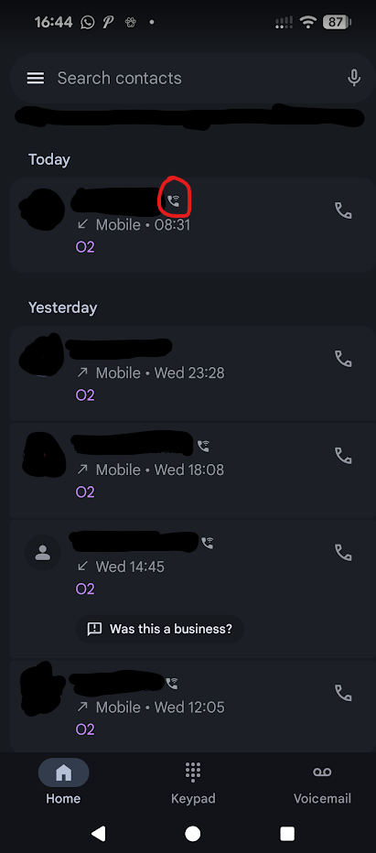The height and width of the screenshot is (853, 376).
Task: Tap the Wi-Fi calling icon circled in red
Action: pyautogui.click(x=174, y=201)
